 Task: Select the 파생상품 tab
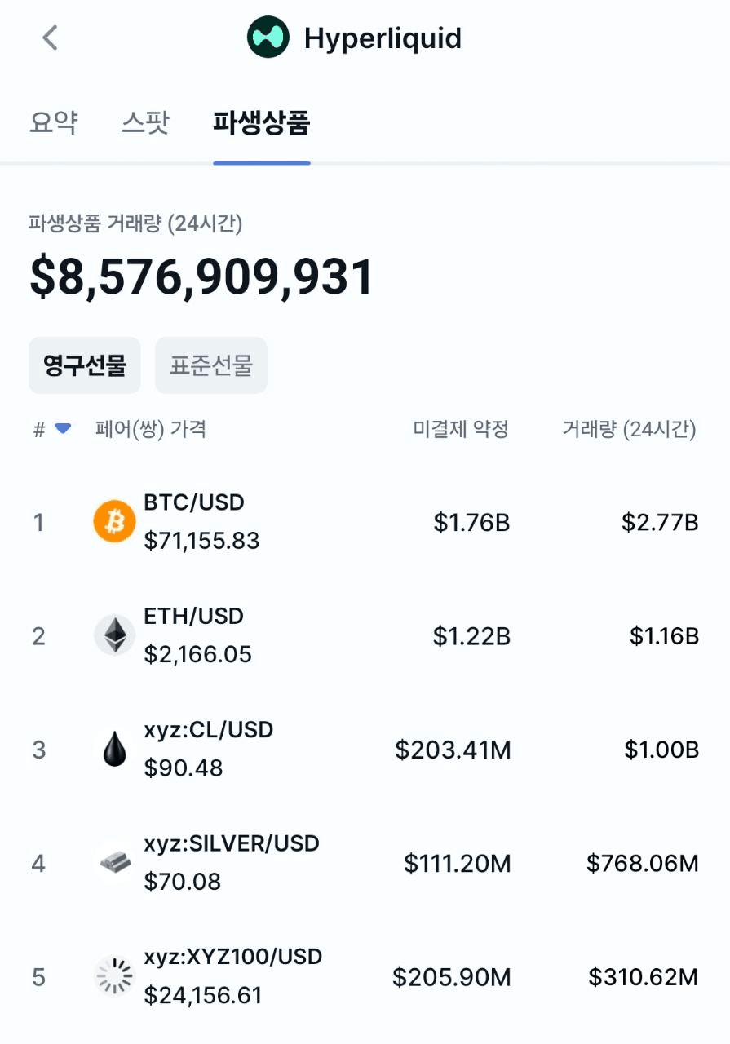click(x=261, y=122)
